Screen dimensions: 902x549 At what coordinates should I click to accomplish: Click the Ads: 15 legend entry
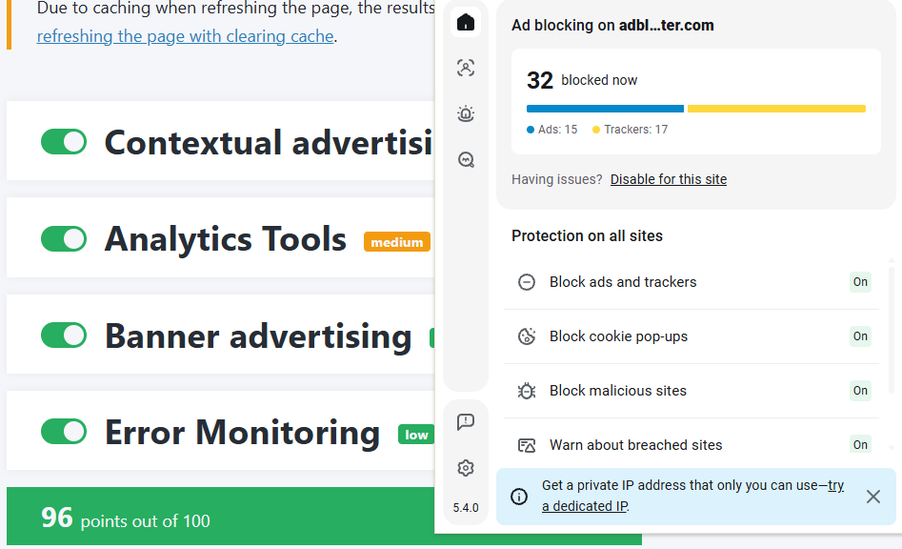[552, 130]
